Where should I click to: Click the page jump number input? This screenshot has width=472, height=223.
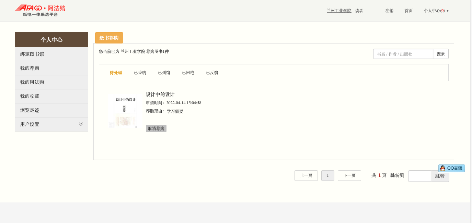point(419,176)
